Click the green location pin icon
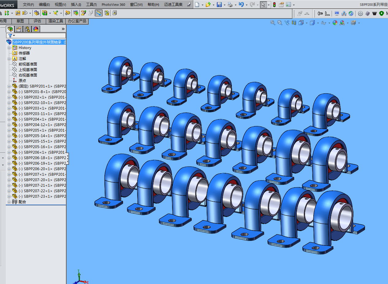 [382, 13]
